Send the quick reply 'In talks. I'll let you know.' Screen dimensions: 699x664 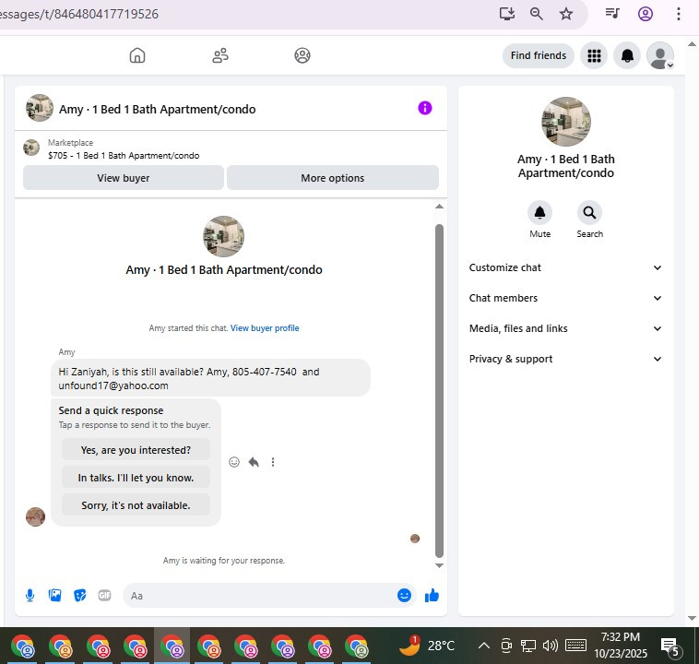(136, 478)
